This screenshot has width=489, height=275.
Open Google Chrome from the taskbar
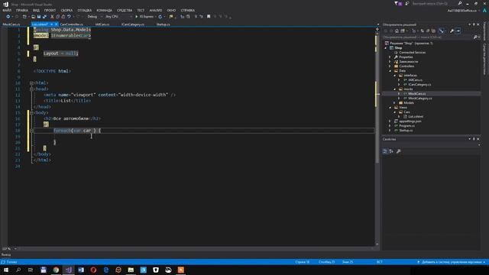coord(56,270)
